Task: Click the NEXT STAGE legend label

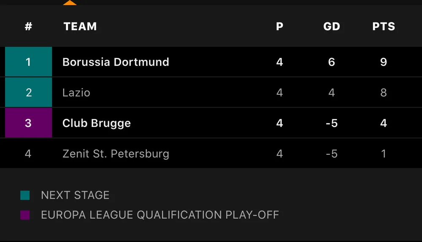Action: [75, 195]
